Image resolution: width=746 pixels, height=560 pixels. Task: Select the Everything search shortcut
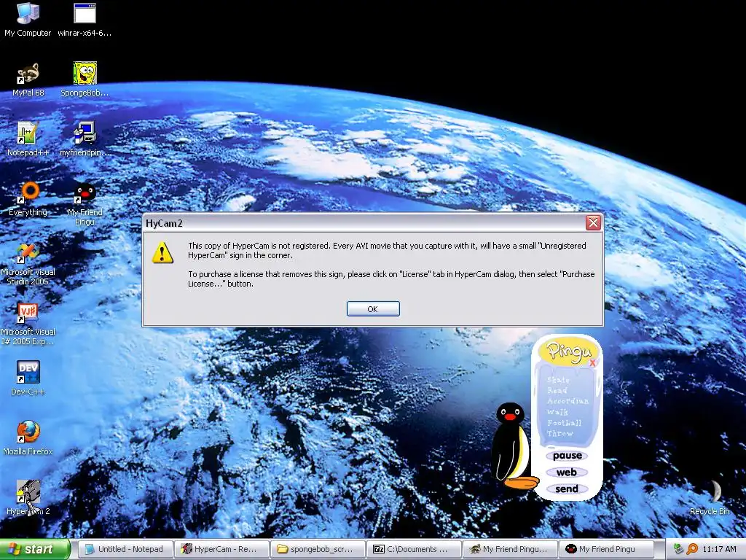click(28, 199)
